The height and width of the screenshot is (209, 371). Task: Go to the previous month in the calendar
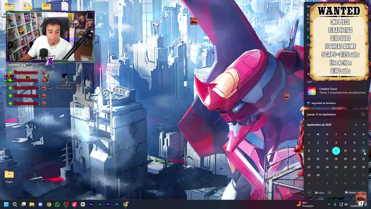[x=356, y=125]
